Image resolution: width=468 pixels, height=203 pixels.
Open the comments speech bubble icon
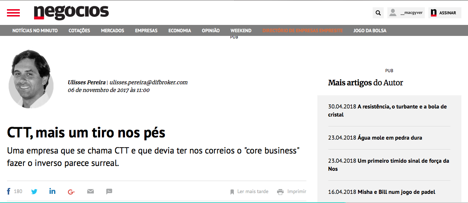(x=109, y=191)
